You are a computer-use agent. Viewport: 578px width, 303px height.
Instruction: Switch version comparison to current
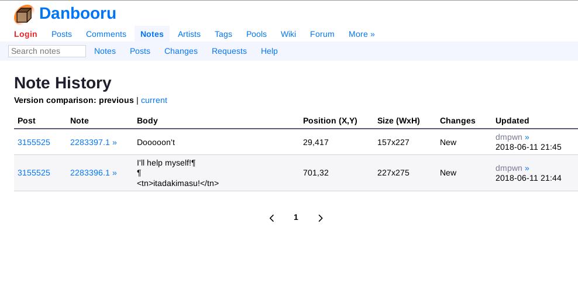point(154,100)
